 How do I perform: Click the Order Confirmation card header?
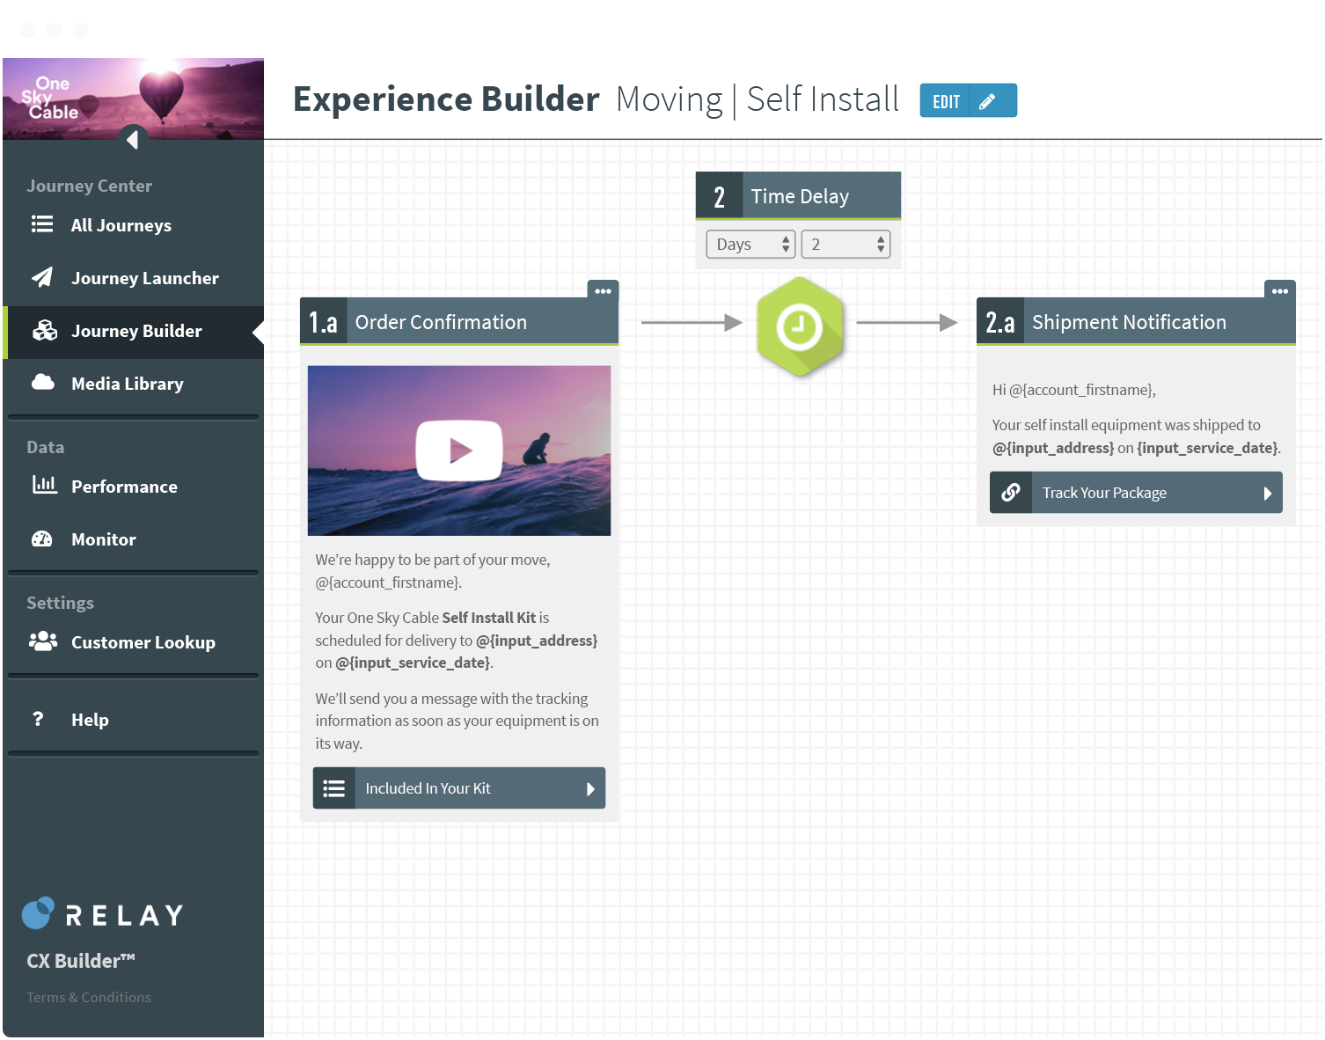(458, 322)
